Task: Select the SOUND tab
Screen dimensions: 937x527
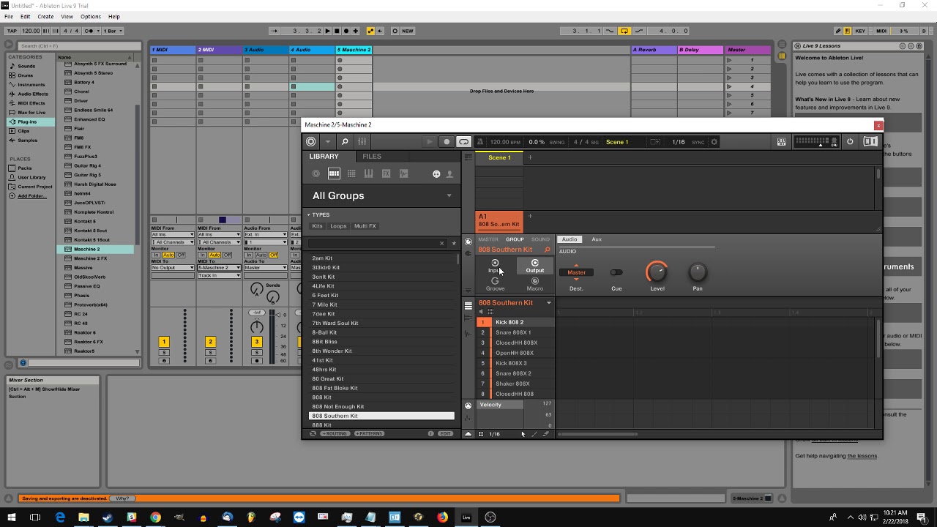Action: click(x=540, y=239)
